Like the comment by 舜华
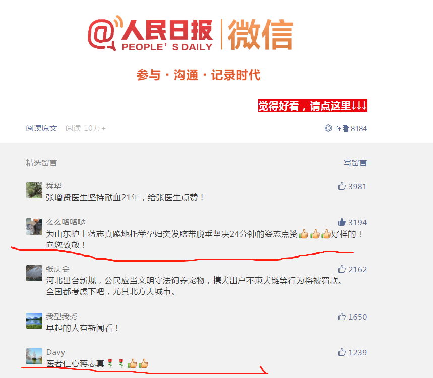 click(342, 186)
